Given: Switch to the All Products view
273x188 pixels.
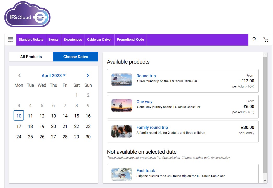Looking at the screenshot, I should click(x=31, y=57).
